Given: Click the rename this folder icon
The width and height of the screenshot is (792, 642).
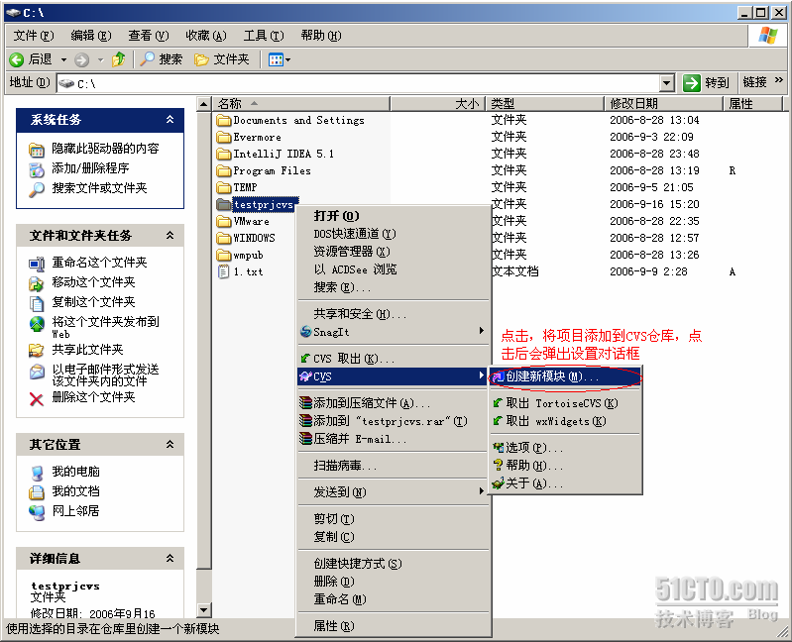Looking at the screenshot, I should [x=37, y=264].
